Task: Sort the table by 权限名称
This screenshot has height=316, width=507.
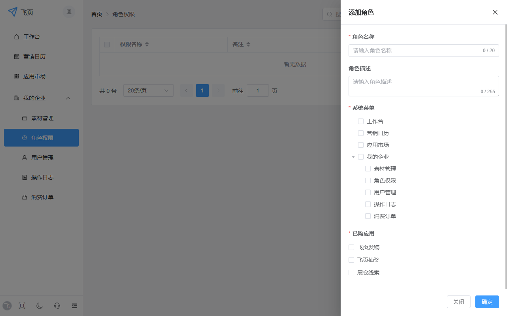Action: point(147,44)
